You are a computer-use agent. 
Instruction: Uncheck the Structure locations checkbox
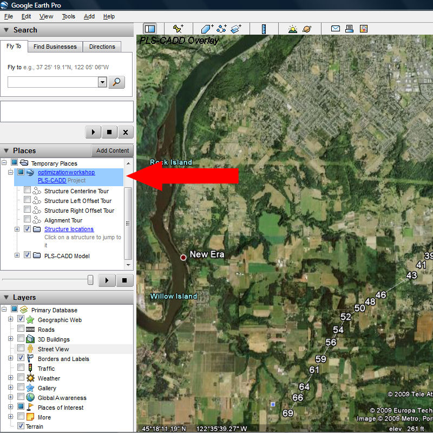(x=27, y=228)
